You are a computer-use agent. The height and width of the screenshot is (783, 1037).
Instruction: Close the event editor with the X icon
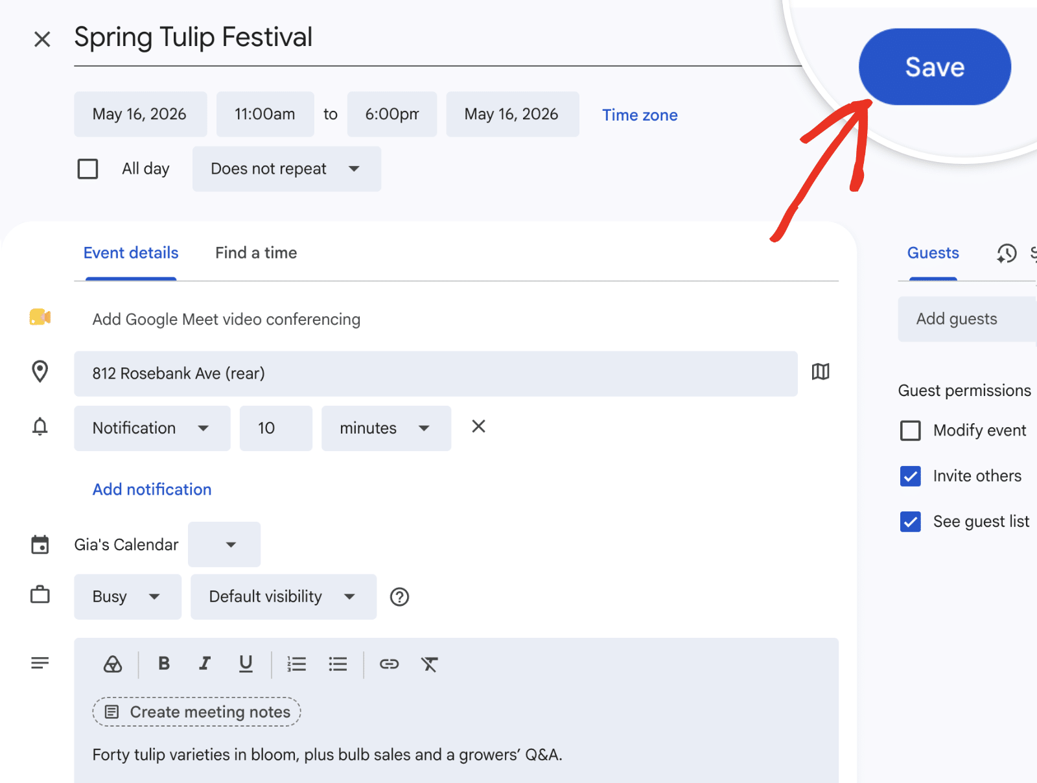(x=42, y=40)
